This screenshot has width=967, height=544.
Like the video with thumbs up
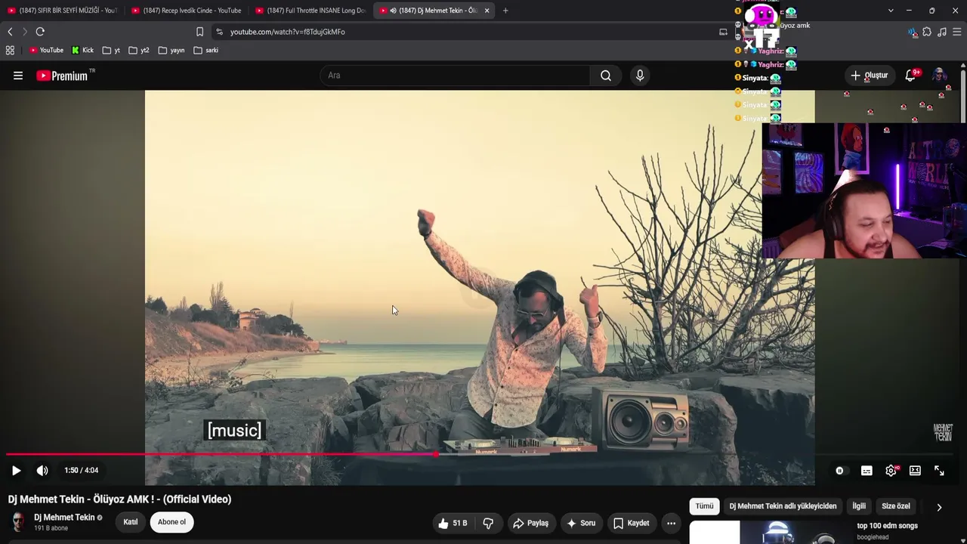[x=453, y=523]
